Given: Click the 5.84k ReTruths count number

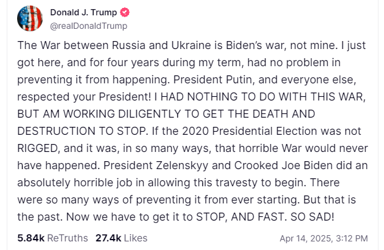Looking at the screenshot, I should [x=31, y=238].
